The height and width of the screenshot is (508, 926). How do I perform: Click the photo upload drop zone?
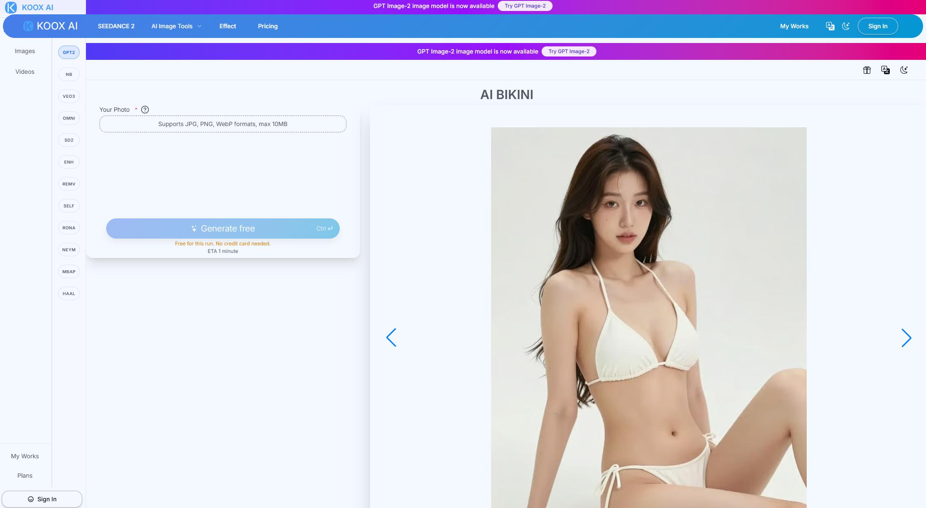[x=223, y=124]
